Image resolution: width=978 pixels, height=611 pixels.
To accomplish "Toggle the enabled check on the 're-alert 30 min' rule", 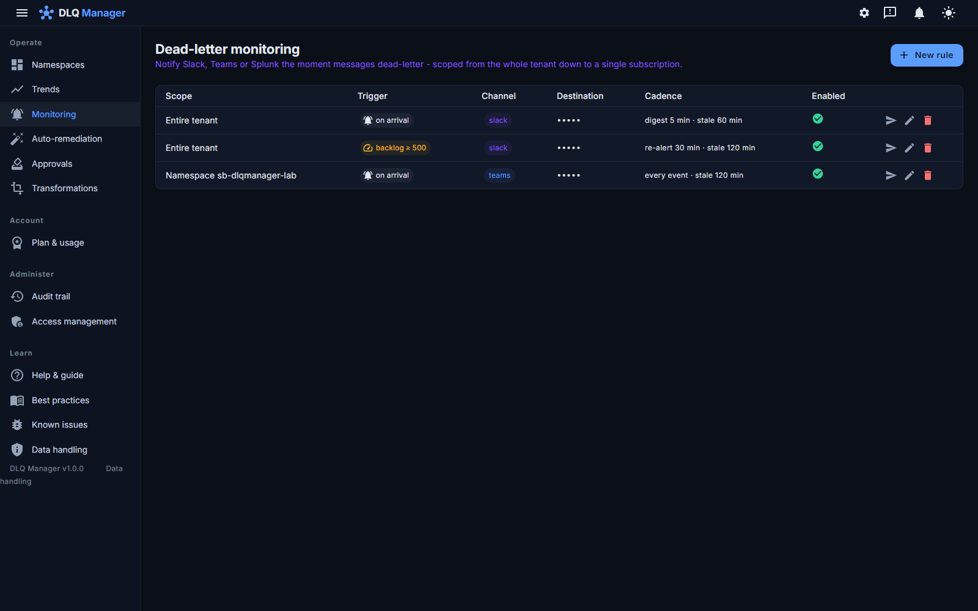I will (x=818, y=146).
